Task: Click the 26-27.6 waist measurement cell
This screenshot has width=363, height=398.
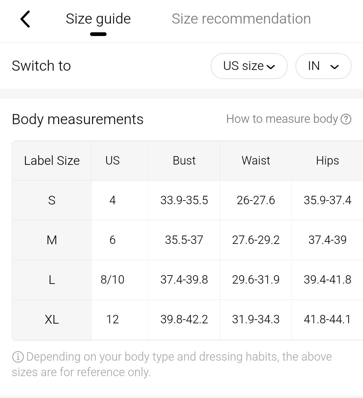Action: (255, 200)
